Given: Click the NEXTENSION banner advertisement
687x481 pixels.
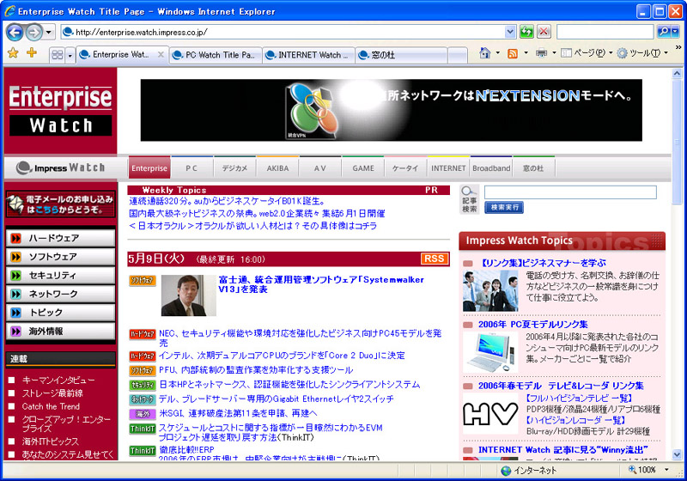Looking at the screenshot, I should coord(392,111).
